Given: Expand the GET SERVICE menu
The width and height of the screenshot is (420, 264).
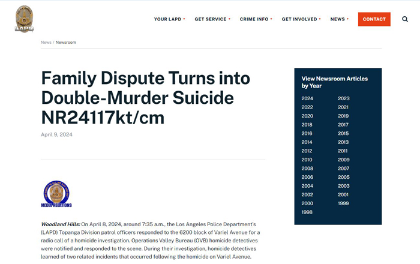Looking at the screenshot, I should (212, 19).
